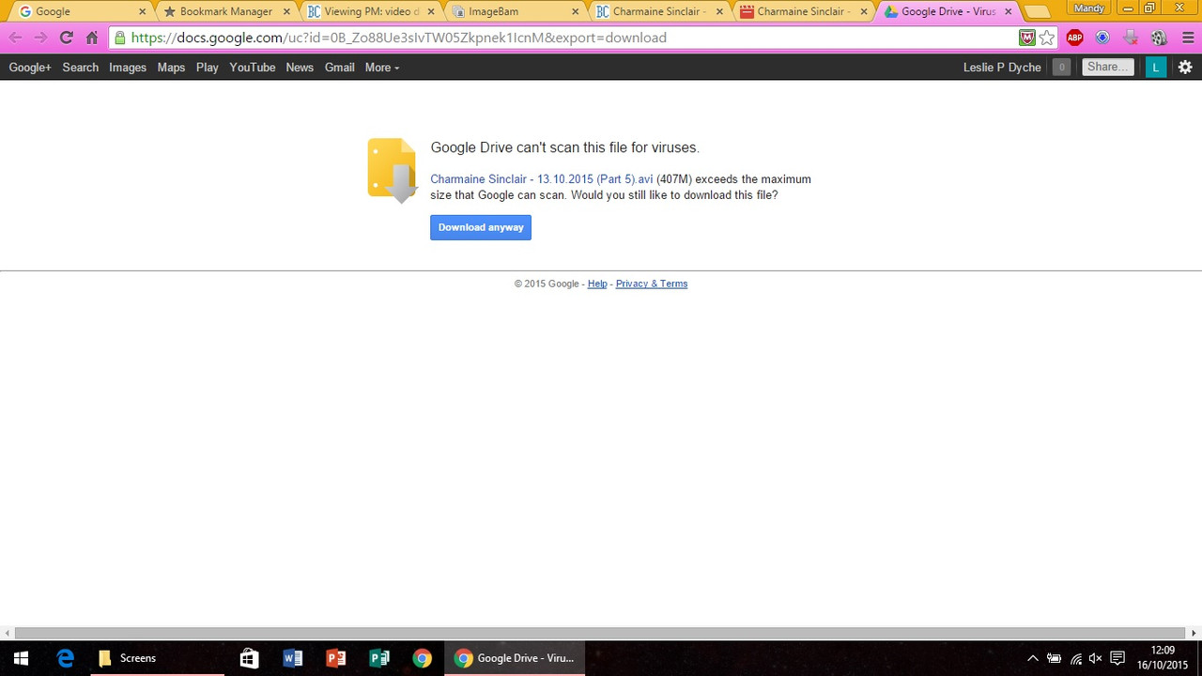Open Play in the Google bar

pos(208,68)
